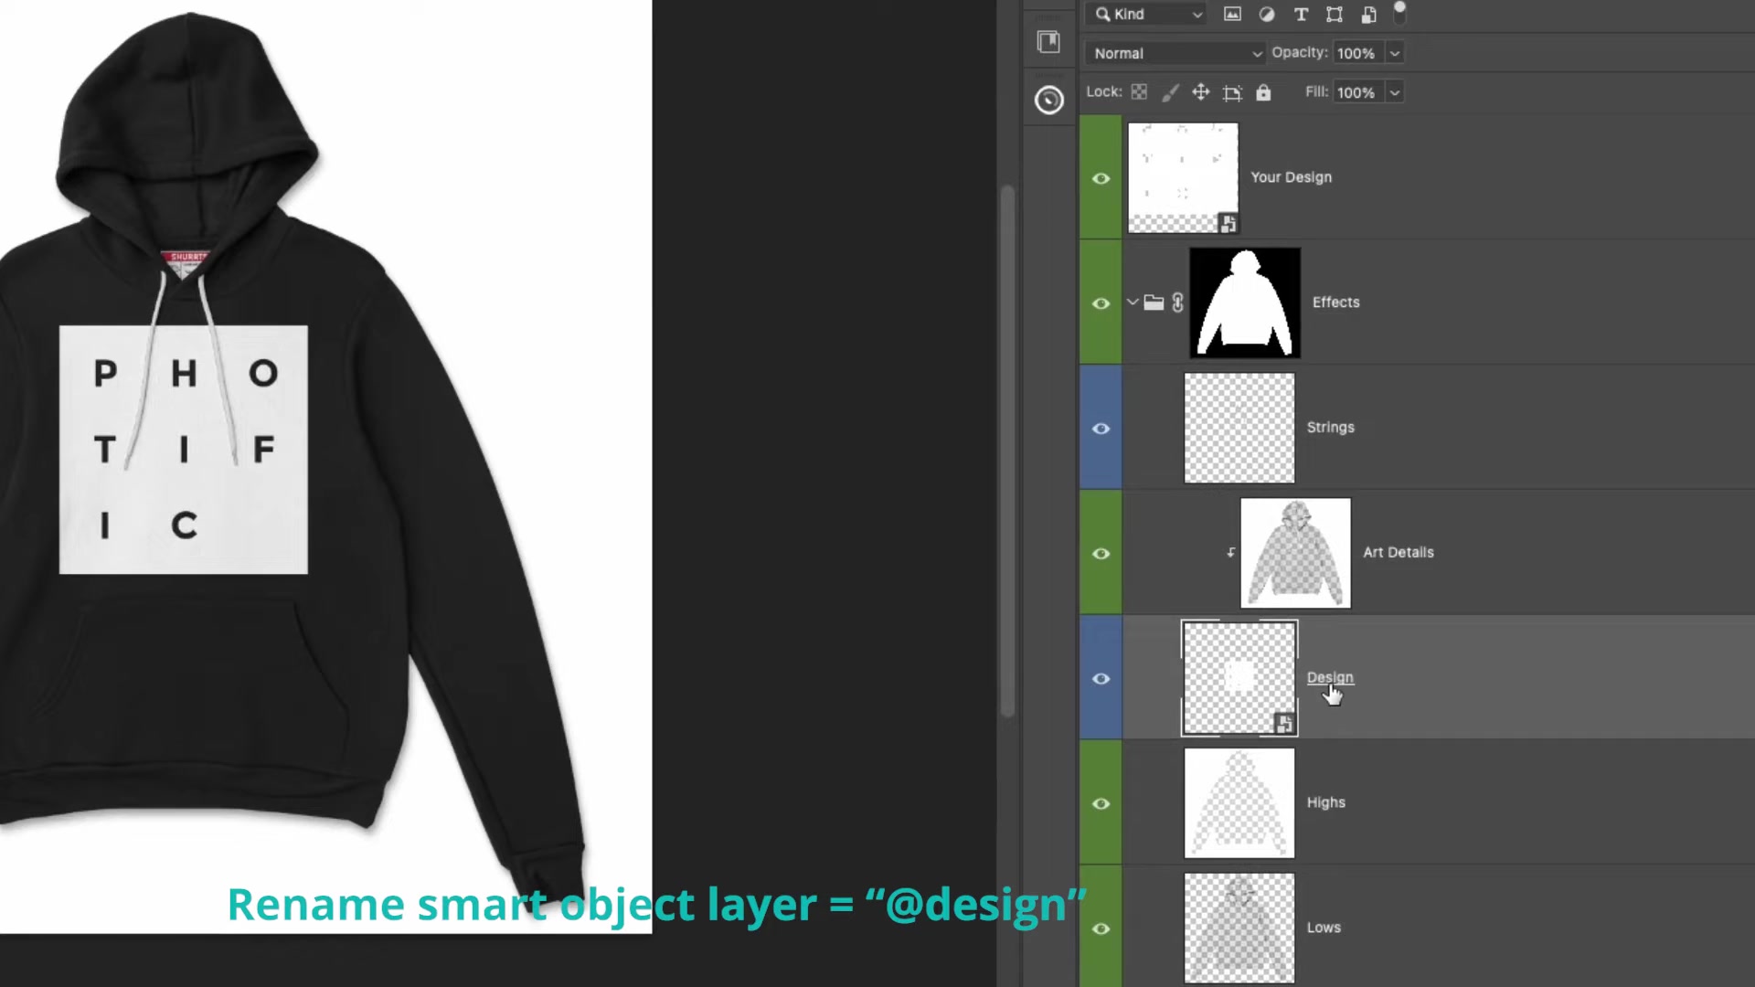Image resolution: width=1755 pixels, height=987 pixels.
Task: Filter to show smart objects only
Action: point(1368,15)
